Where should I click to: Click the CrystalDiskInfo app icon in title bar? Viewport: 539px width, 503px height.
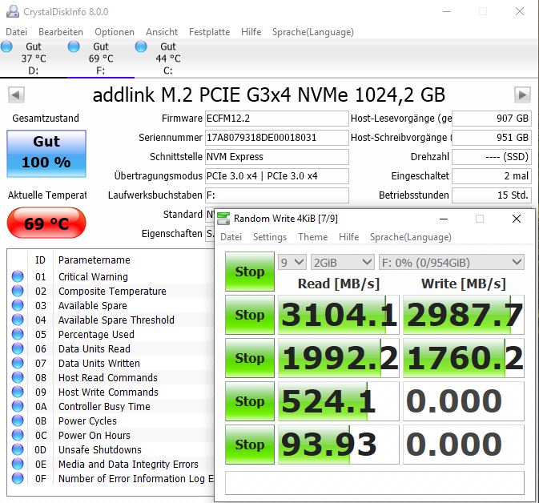[x=13, y=11]
